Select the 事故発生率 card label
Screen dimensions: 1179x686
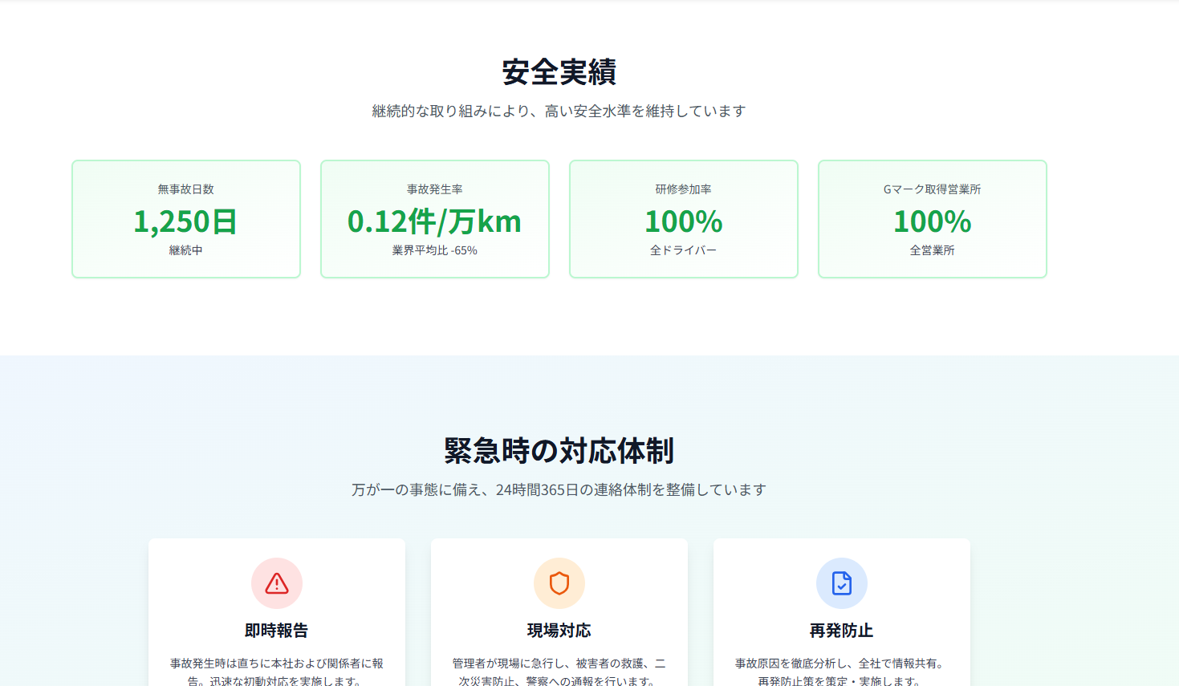[x=435, y=189]
